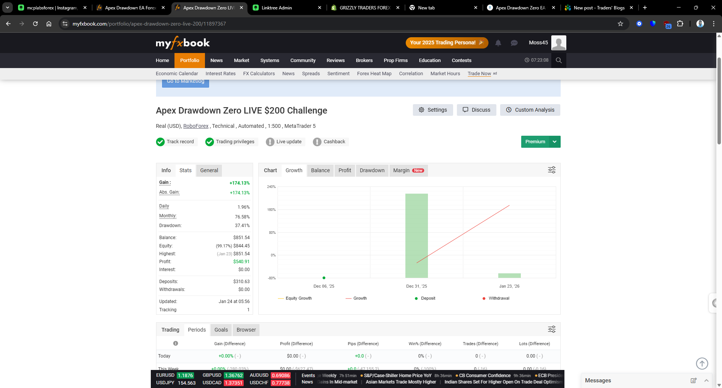Switch to the General tab
Screen dimensions: 722x388
click(209, 170)
